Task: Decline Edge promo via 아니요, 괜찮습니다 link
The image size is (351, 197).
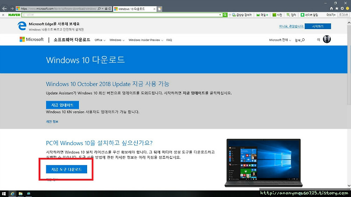Action: pyautogui.click(x=291, y=26)
